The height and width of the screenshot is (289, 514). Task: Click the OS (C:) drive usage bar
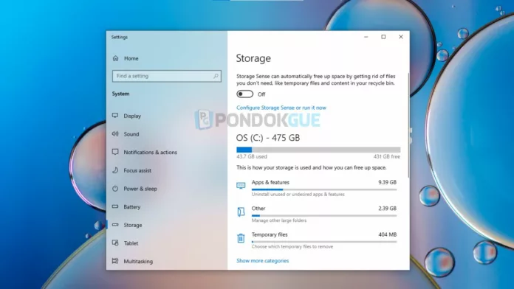pos(318,150)
